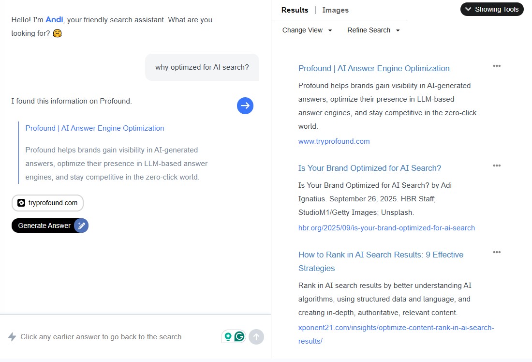Click the gray up-arrow submit icon
This screenshot has width=532, height=362.
tap(256, 337)
